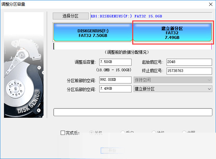Click the 起始扇区号 field showing 2048
216x159 pixels.
189,62
